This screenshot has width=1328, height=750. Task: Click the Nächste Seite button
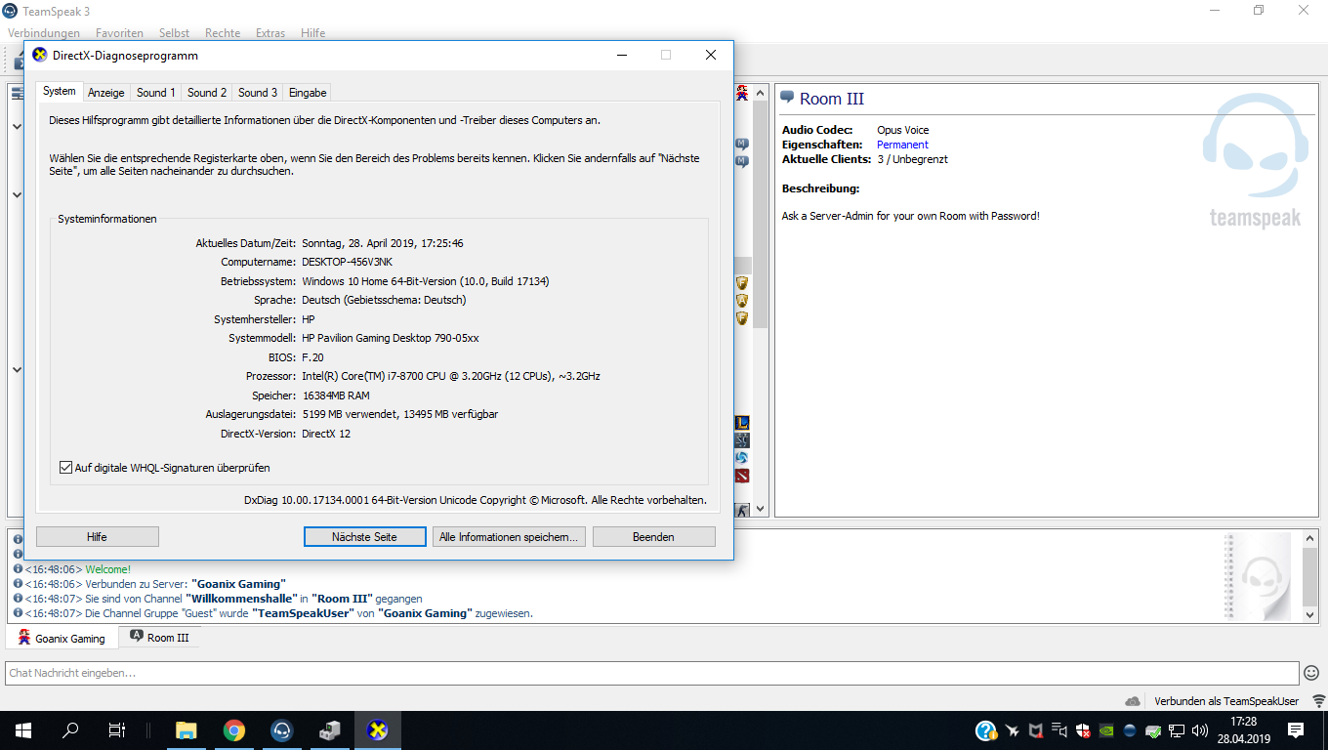(x=365, y=537)
